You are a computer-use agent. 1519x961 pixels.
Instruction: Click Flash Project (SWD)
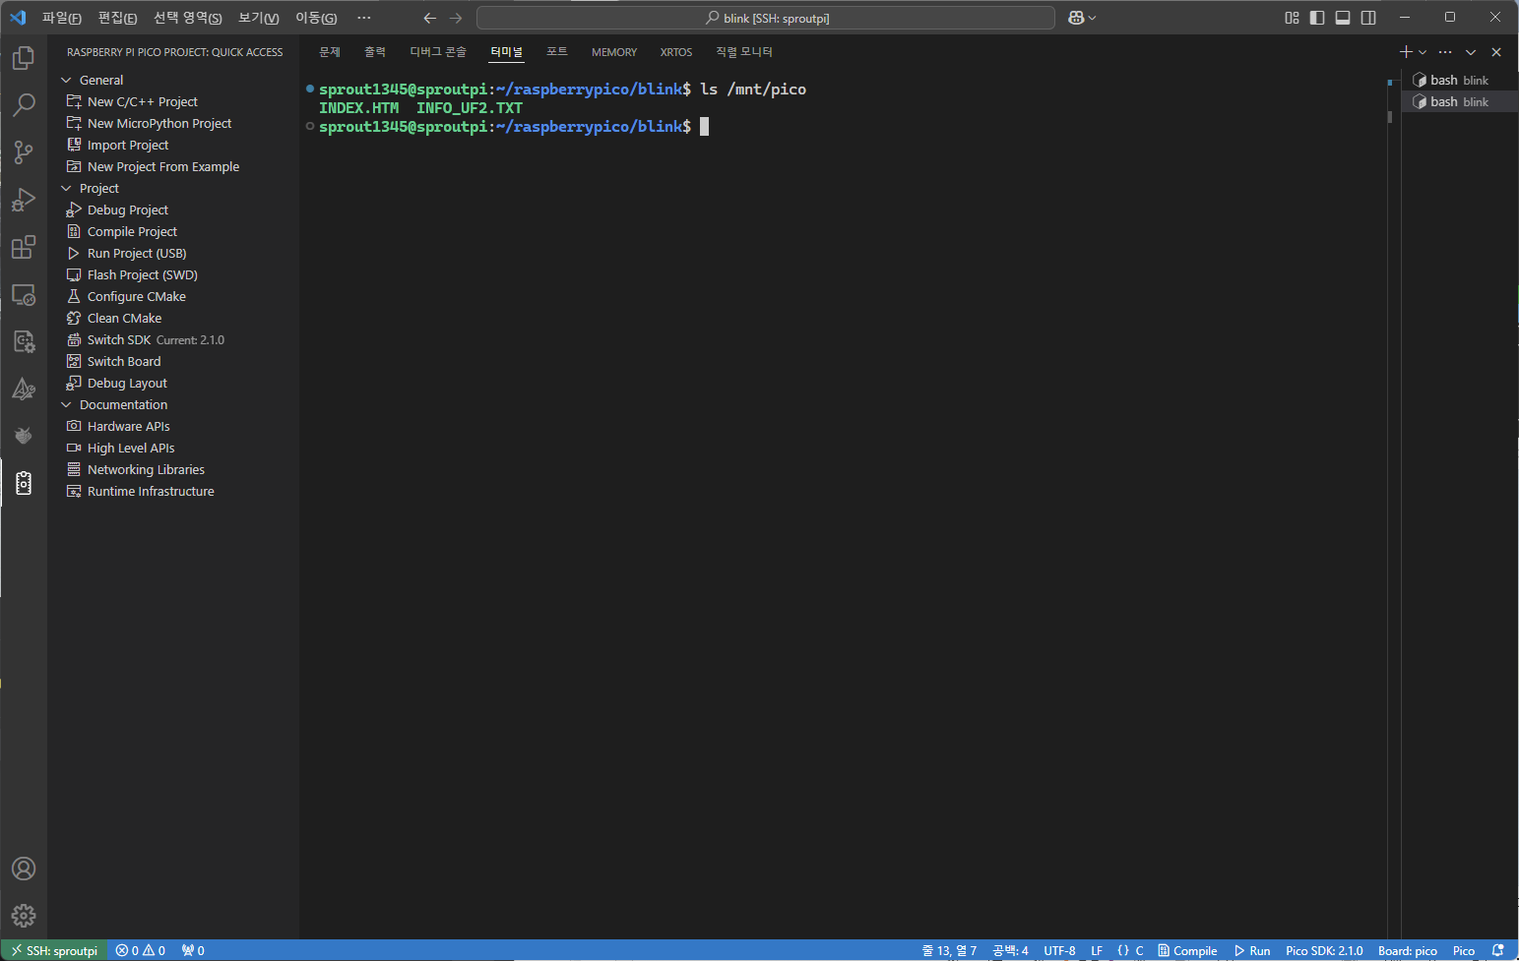[x=143, y=274]
